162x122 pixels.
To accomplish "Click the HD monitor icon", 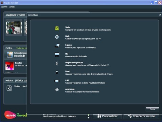I will pos(57,55).
